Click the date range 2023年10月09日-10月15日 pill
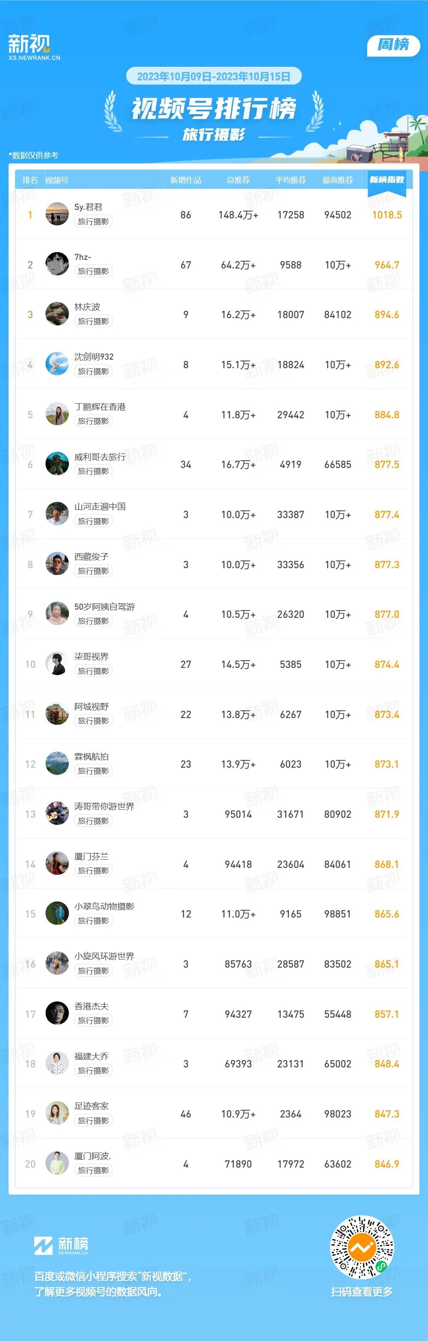The width and height of the screenshot is (428, 1341). (x=214, y=77)
